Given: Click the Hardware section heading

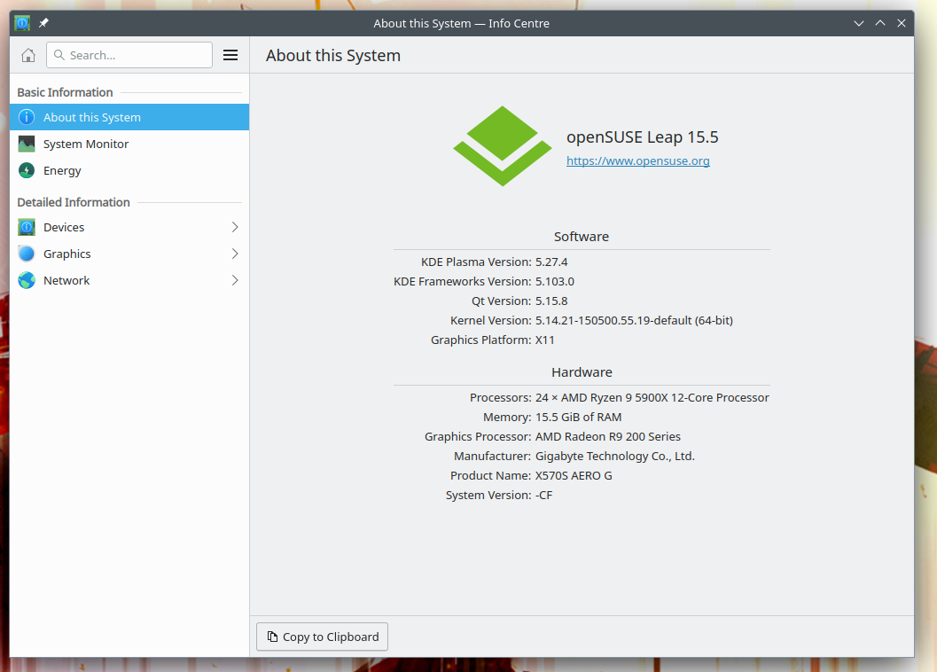Looking at the screenshot, I should [582, 372].
